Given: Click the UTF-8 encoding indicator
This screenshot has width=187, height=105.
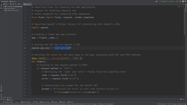Looking at the screenshot, I should pyautogui.click(x=170, y=104).
